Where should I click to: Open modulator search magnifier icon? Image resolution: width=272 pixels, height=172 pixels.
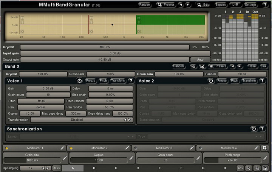[x=265, y=148]
